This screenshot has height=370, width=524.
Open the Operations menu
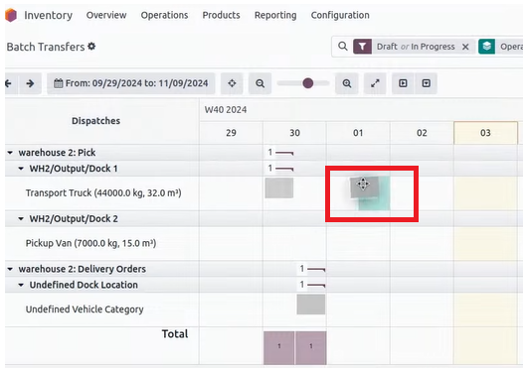coord(164,15)
